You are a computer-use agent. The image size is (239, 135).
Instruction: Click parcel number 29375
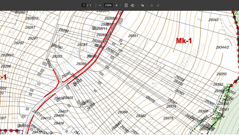[150, 99]
